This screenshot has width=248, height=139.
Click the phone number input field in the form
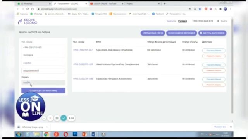tap(43, 47)
